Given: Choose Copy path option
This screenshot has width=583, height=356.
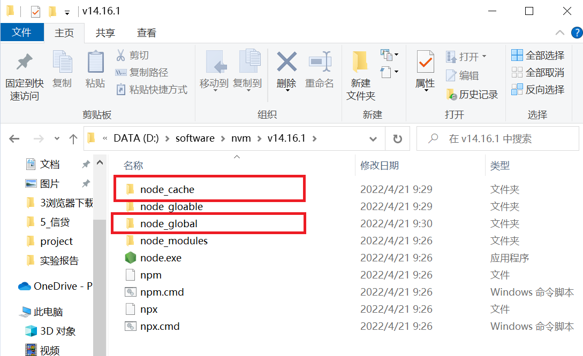Looking at the screenshot, I should (142, 72).
